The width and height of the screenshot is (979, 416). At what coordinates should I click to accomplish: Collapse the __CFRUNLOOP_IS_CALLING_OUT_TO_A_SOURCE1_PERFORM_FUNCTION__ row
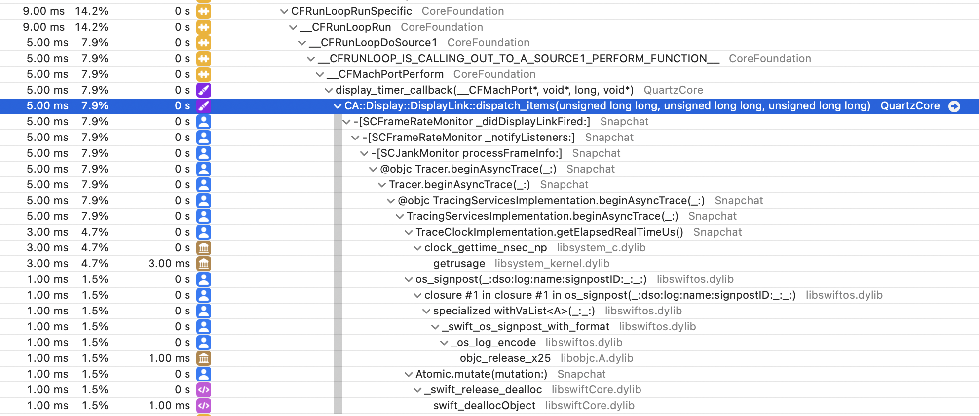tap(311, 59)
